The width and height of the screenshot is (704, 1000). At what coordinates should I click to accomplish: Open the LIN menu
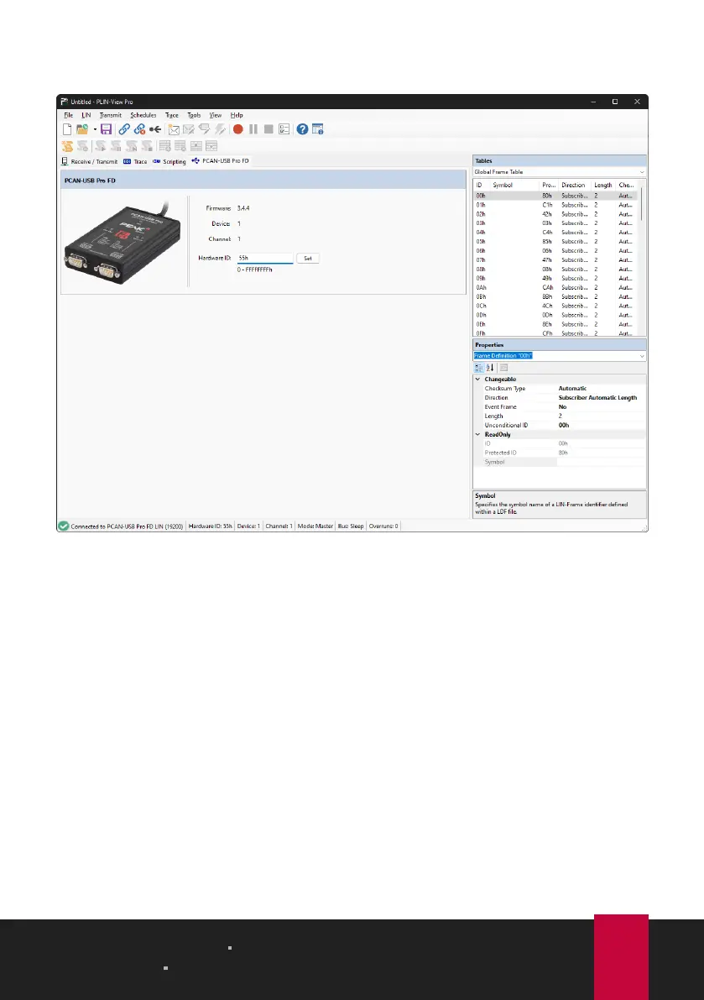pos(86,115)
